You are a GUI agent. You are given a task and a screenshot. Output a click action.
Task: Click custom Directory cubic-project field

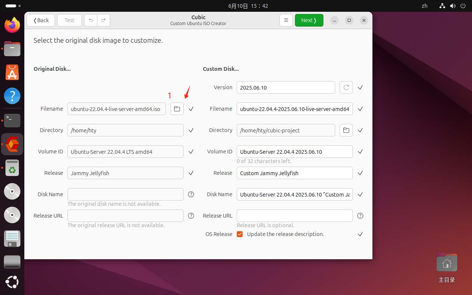(x=286, y=130)
